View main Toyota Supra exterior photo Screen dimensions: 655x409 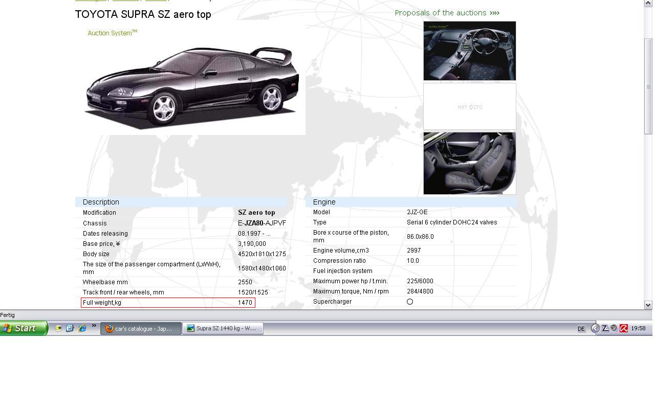(190, 78)
